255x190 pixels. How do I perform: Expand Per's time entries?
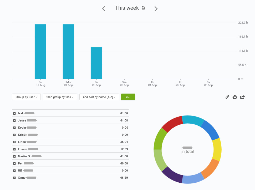pyautogui.click(x=14, y=163)
